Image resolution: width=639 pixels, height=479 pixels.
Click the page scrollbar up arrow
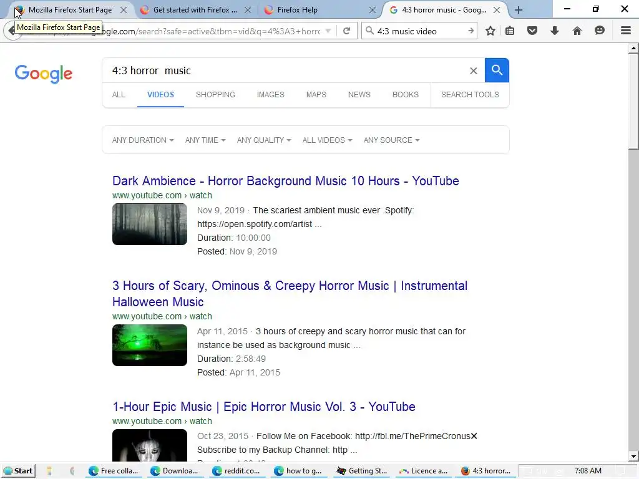(633, 49)
